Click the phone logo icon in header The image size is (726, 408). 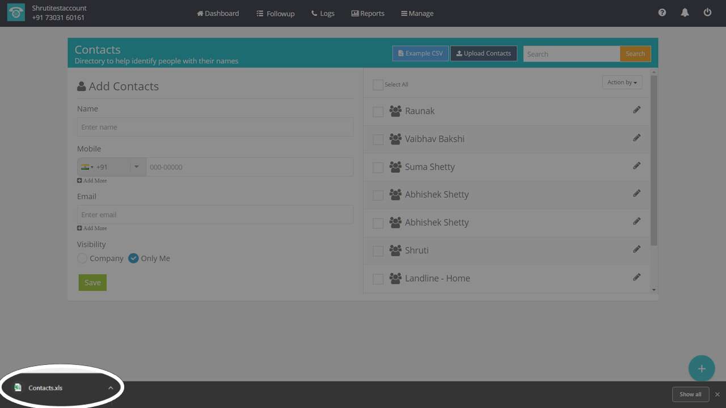click(x=16, y=13)
